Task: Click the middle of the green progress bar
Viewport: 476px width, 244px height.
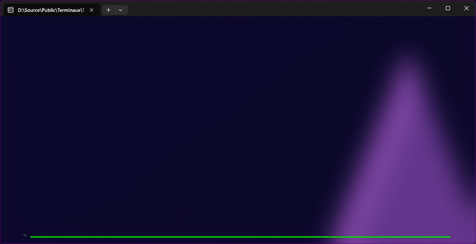Action: click(240, 237)
